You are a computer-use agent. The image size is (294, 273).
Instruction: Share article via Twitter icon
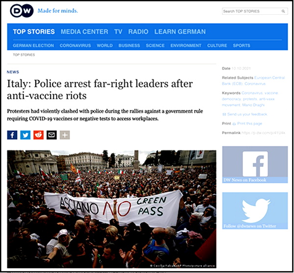click(x=25, y=135)
